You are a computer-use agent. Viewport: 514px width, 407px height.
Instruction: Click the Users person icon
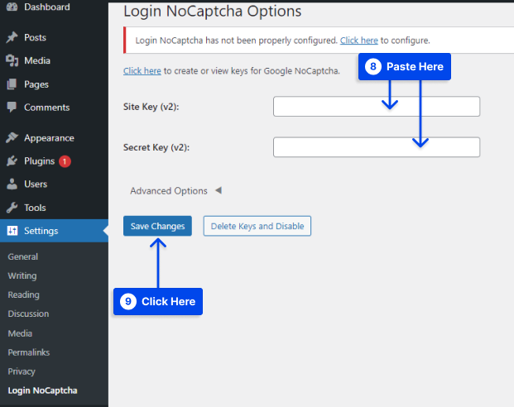tap(12, 184)
